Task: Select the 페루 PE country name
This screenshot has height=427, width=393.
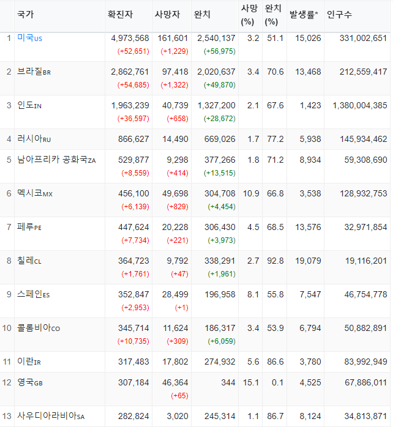Action: point(29,227)
